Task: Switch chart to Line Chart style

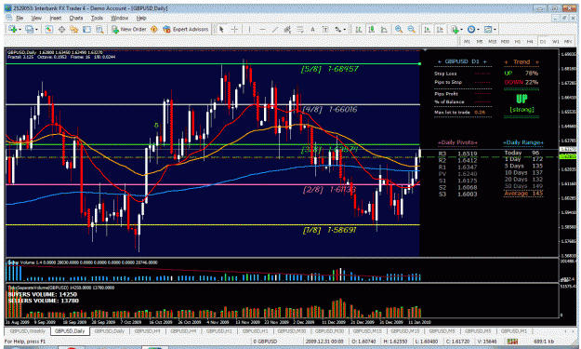Action: click(x=384, y=29)
